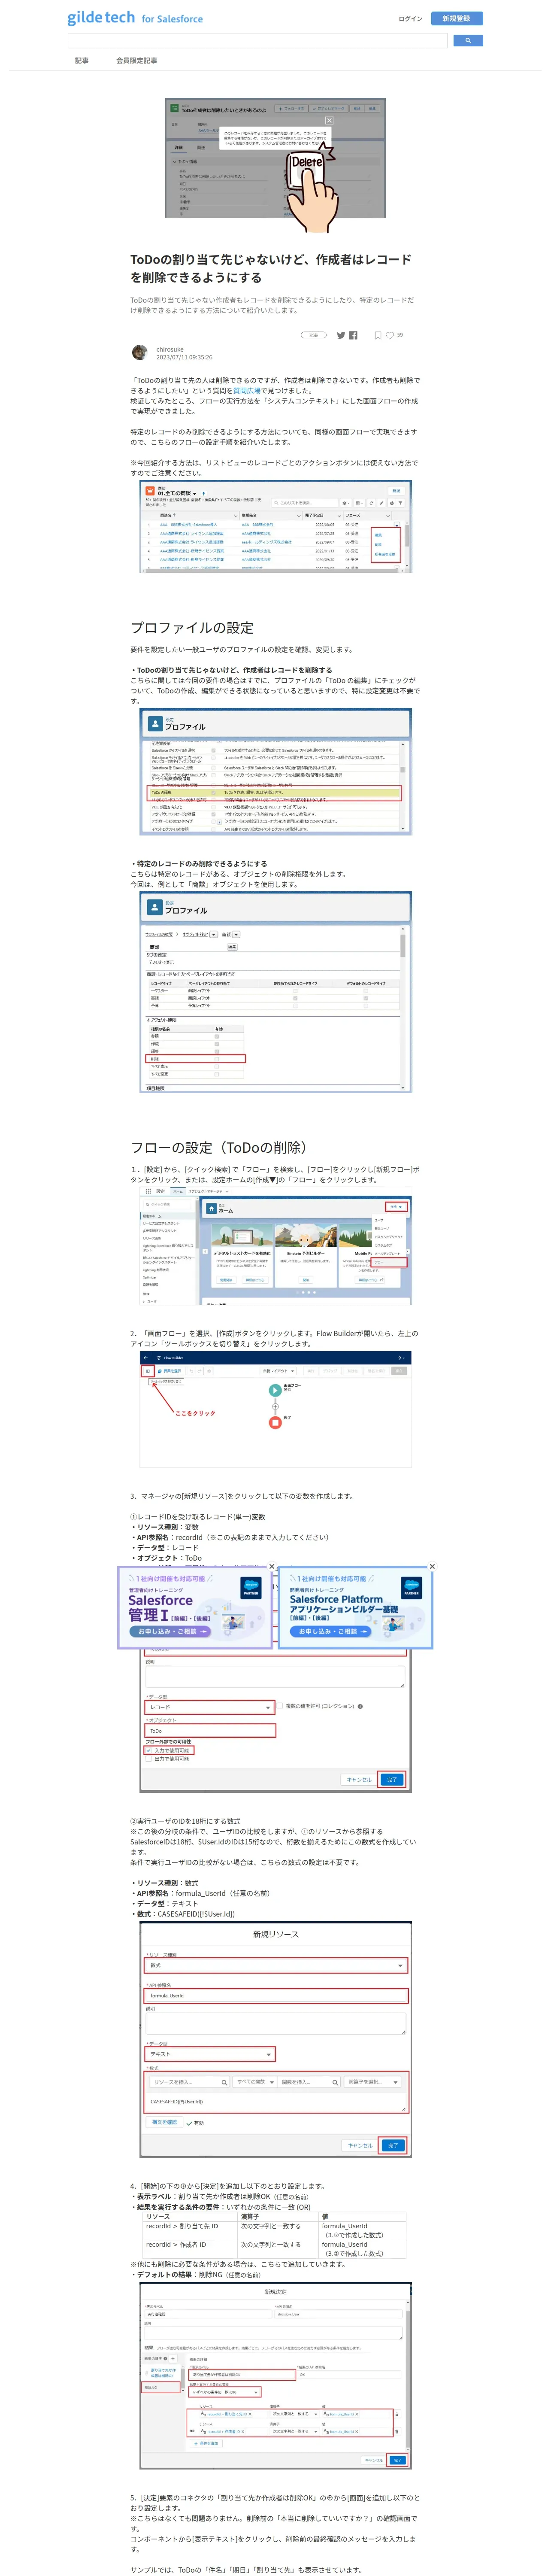The height and width of the screenshot is (2576, 551).
Task: Click the search magnifier button
Action: (x=468, y=41)
